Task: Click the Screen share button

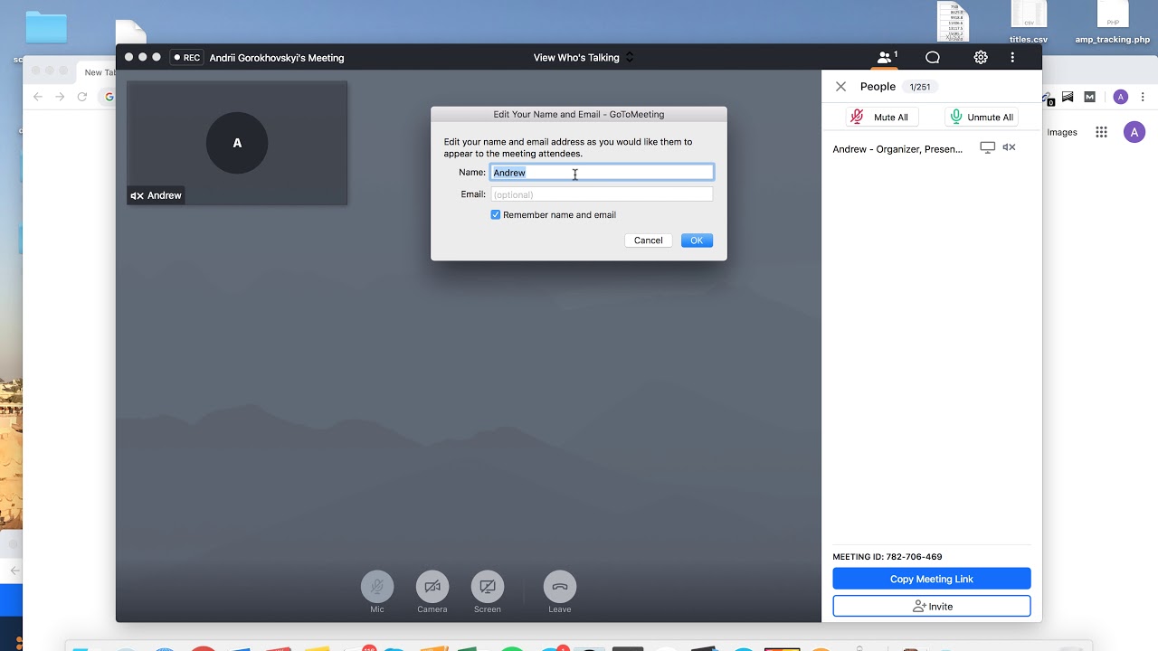Action: coord(488,587)
